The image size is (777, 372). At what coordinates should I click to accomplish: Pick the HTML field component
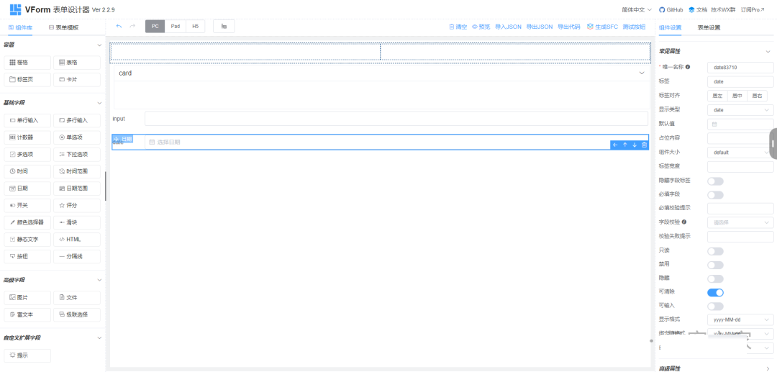(x=77, y=240)
